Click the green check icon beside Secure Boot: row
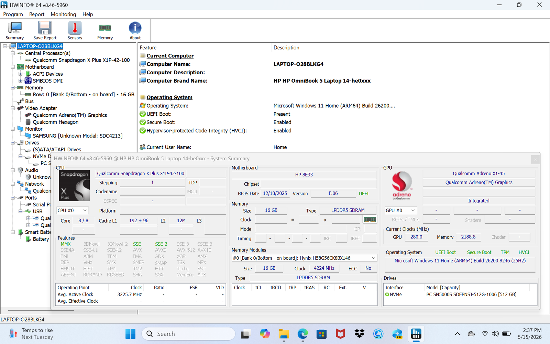 point(143,122)
